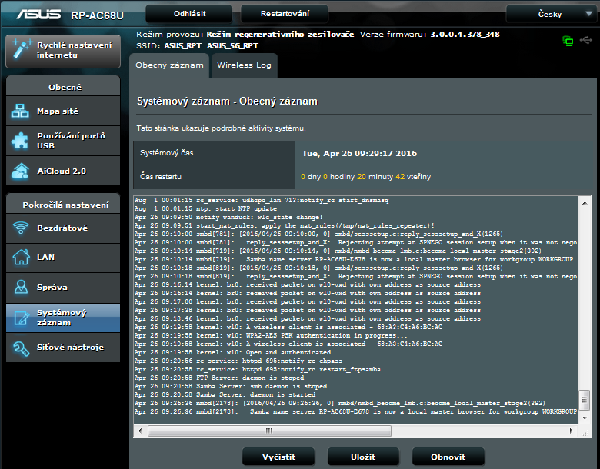This screenshot has width=600, height=469.
Task: Open the Česky language dropdown
Action: click(549, 14)
